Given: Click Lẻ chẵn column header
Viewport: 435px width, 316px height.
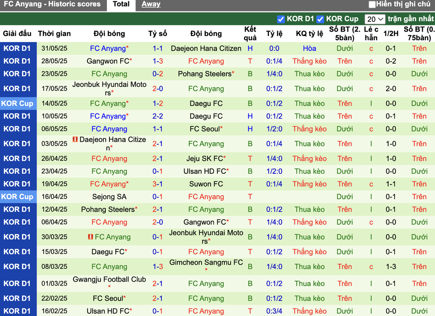Looking at the screenshot, I should 371,34.
